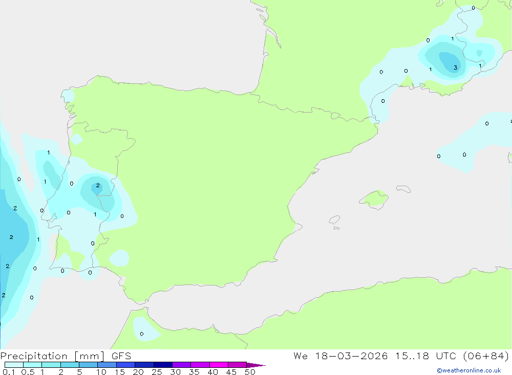Click the Menorca island outline on the map
The image size is (512, 375).
point(403,189)
